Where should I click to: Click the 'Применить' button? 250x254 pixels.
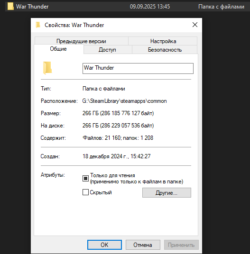click(x=181, y=245)
